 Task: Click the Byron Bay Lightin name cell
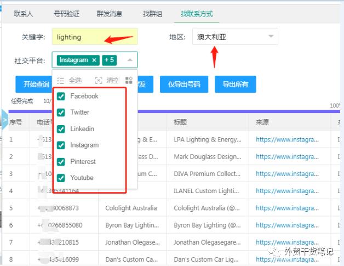point(132,225)
